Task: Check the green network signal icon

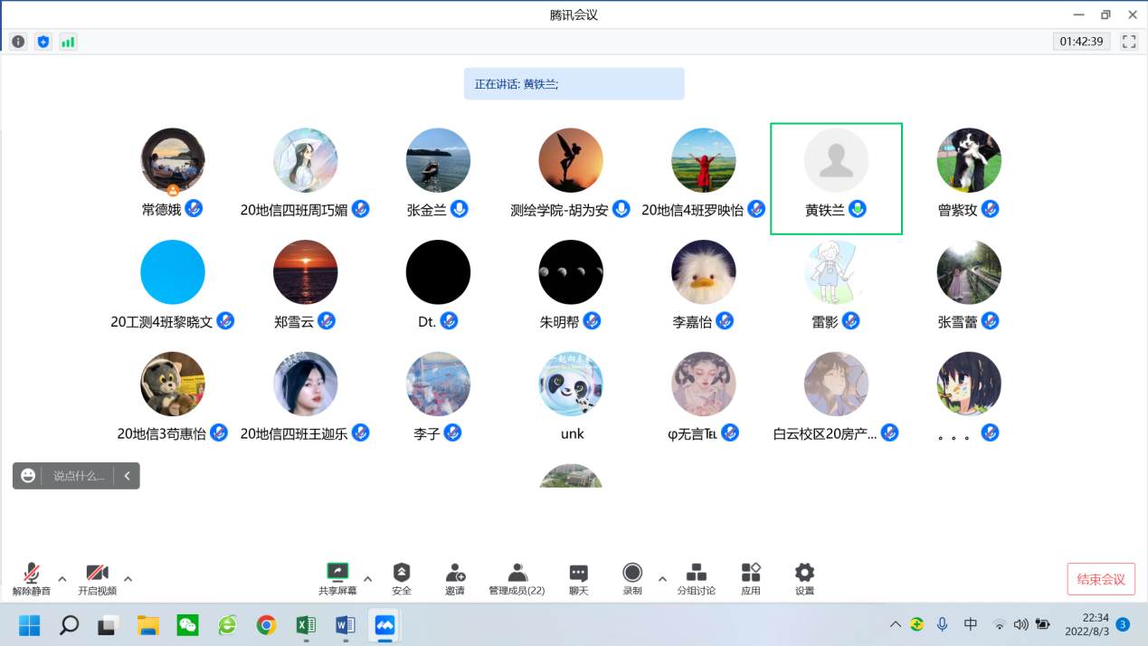Action: click(x=68, y=42)
